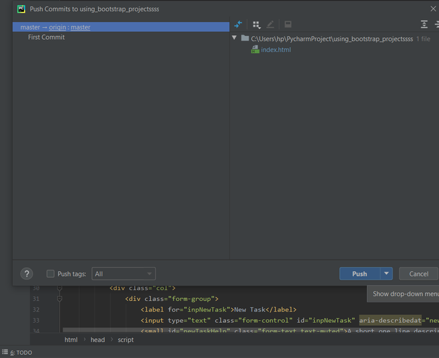Enable the Push tags checkbox

tap(51, 274)
